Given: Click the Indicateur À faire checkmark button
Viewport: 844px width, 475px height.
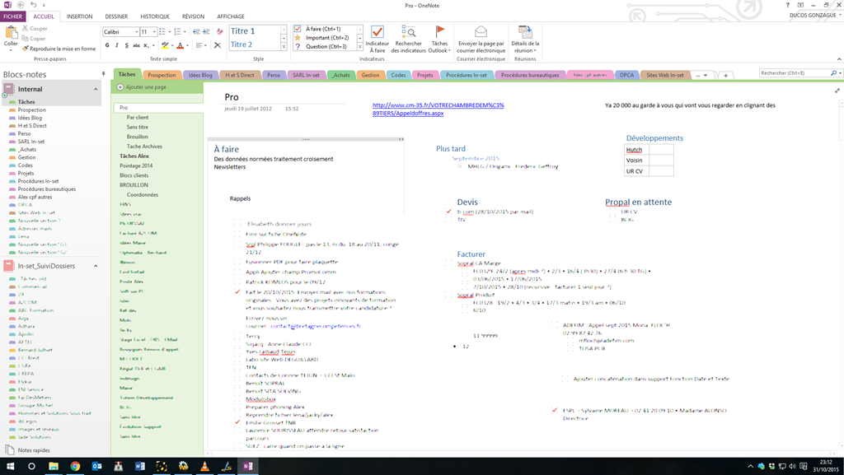Looking at the screenshot, I should [377, 38].
